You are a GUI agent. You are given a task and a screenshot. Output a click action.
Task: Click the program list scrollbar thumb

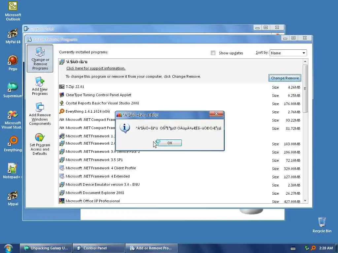[305, 88]
